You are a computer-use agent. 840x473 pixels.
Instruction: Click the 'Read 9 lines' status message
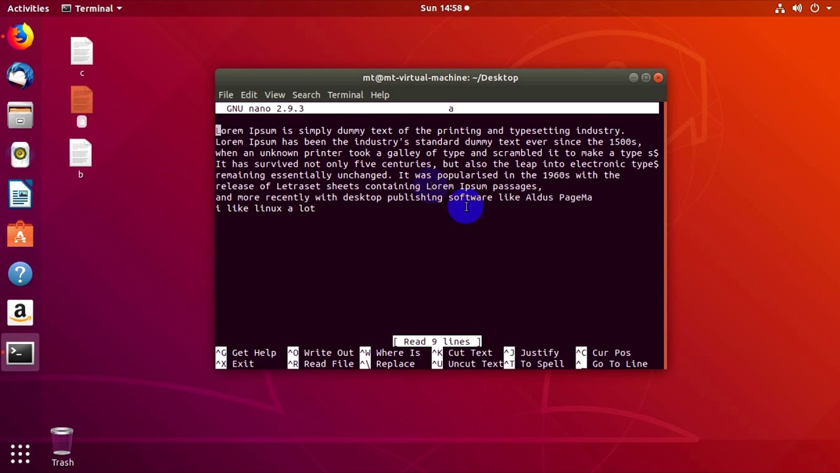coord(437,342)
